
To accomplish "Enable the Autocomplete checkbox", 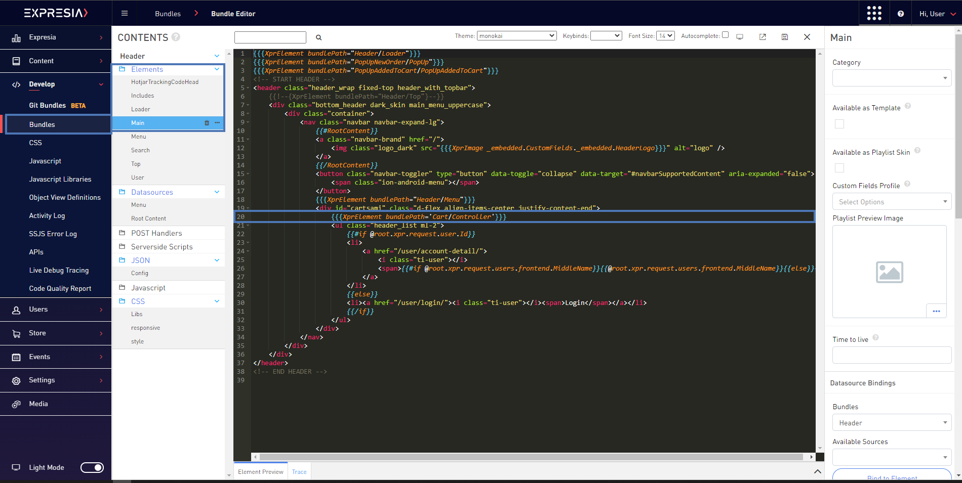I will click(x=725, y=35).
